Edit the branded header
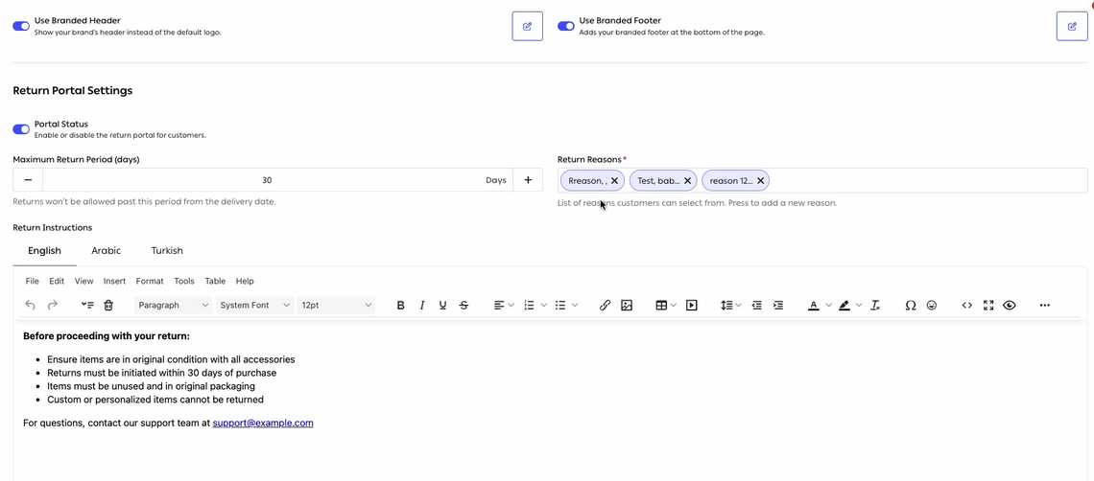The image size is (1094, 481). click(528, 26)
